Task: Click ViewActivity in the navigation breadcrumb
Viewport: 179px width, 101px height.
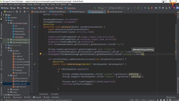Action: (x=70, y=8)
